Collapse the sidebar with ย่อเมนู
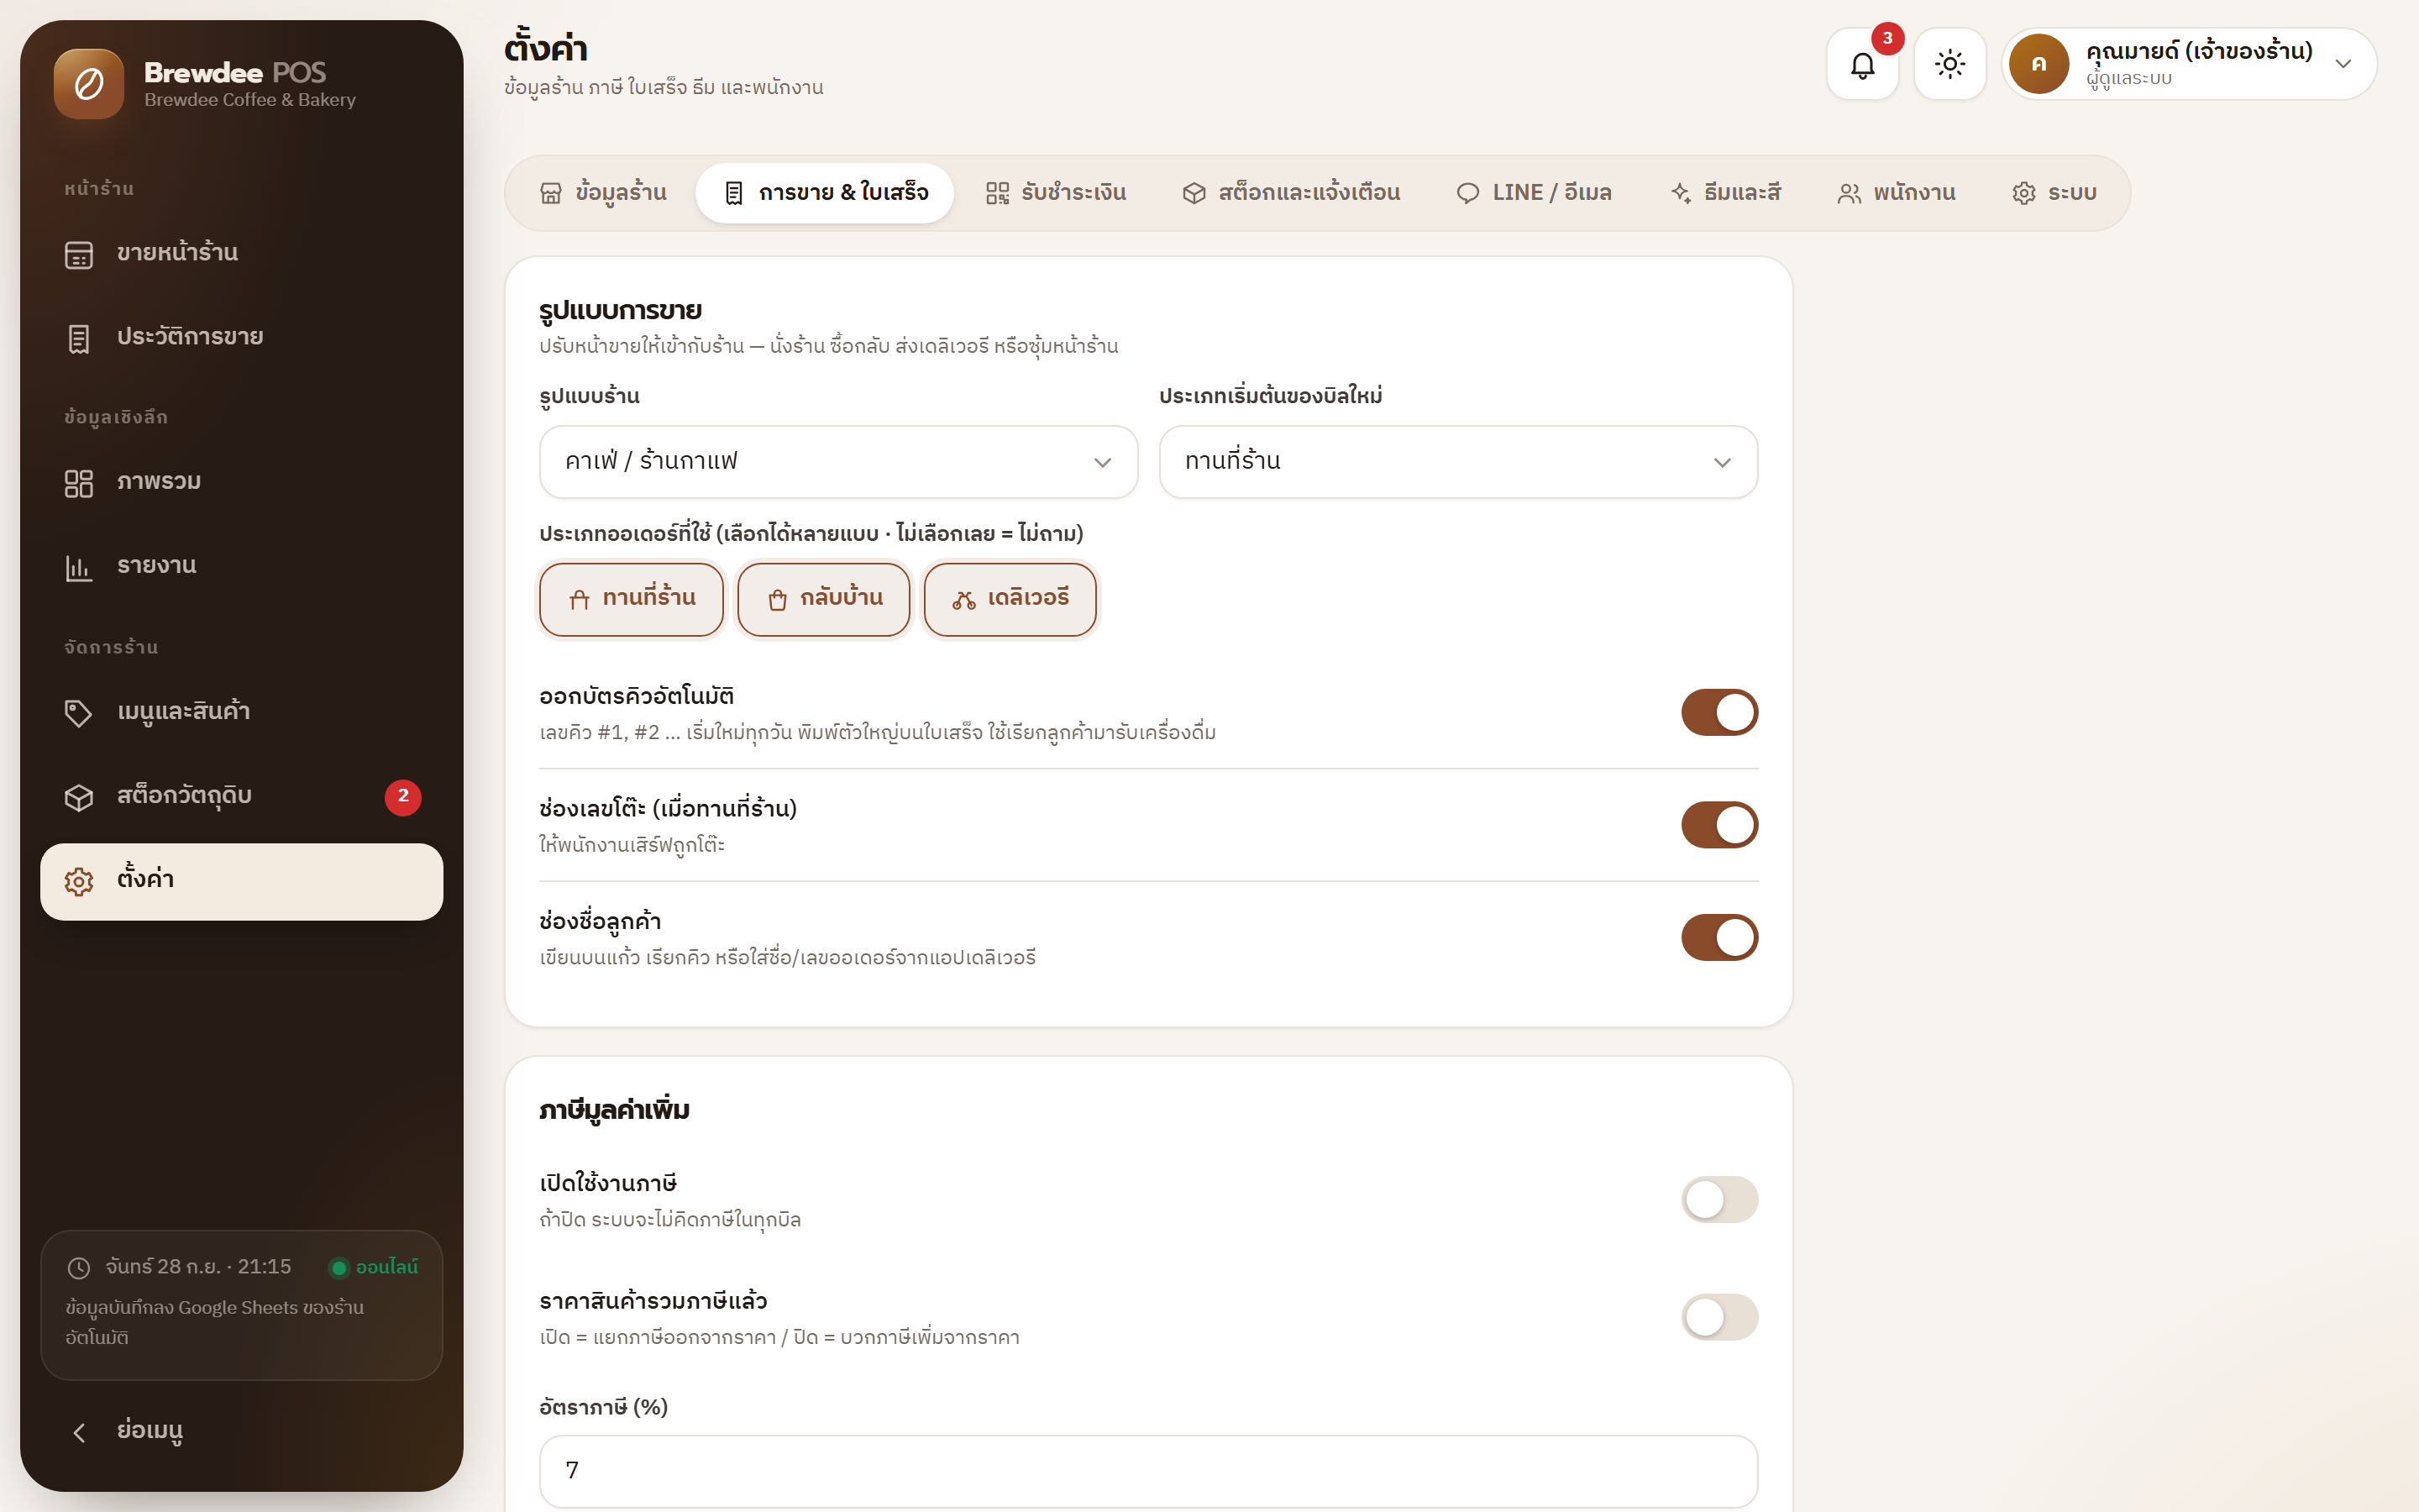Viewport: 2419px width, 1512px height. [x=241, y=1431]
